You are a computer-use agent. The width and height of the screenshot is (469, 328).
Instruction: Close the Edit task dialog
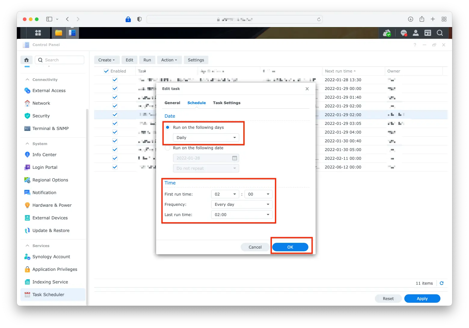307,89
